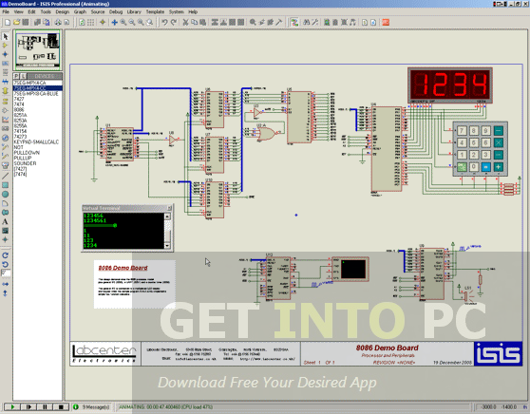530x414 pixels.
Task: Select the Selection Mode arrow tool
Action: click(x=6, y=36)
